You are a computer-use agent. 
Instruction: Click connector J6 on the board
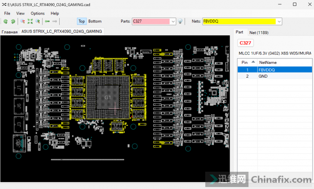click(19, 106)
